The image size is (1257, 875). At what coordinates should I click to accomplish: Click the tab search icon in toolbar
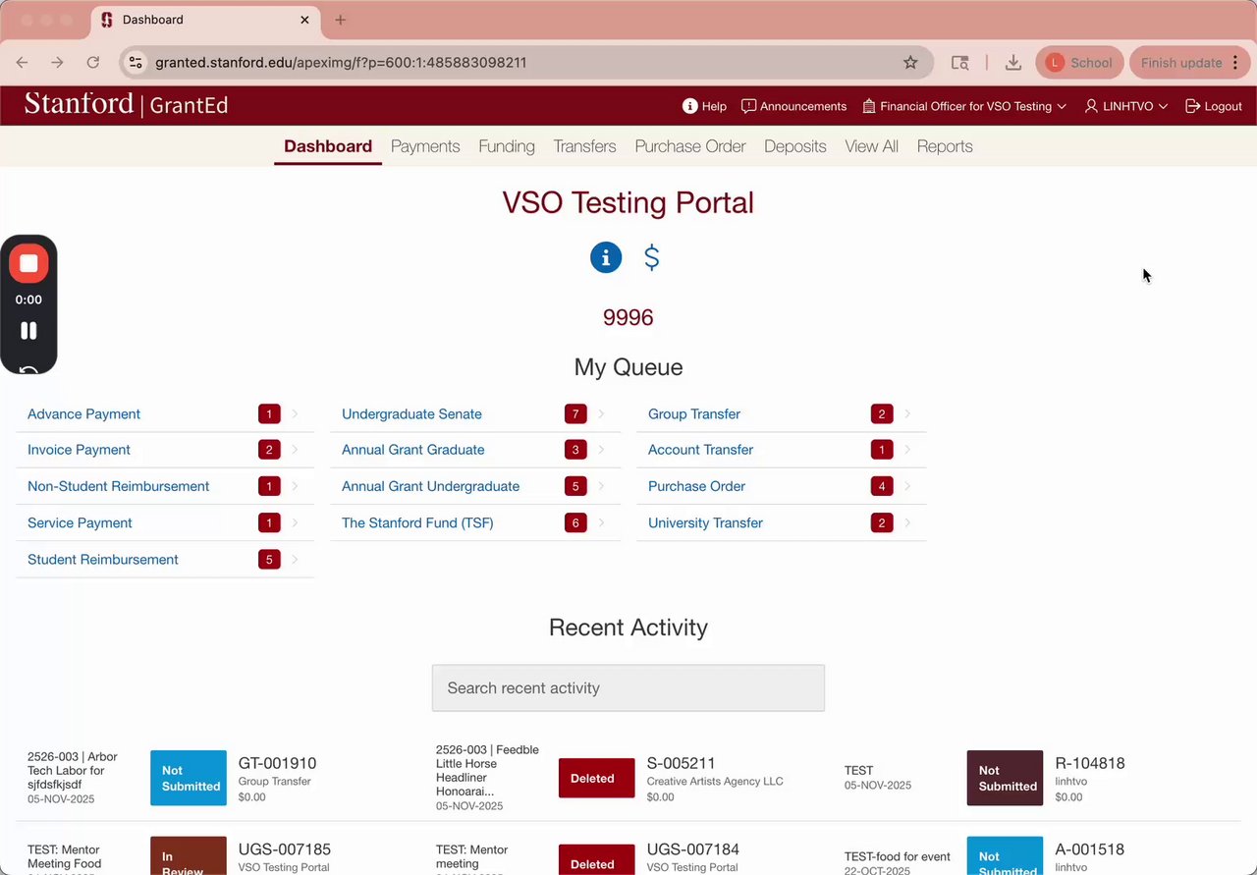pos(960,62)
